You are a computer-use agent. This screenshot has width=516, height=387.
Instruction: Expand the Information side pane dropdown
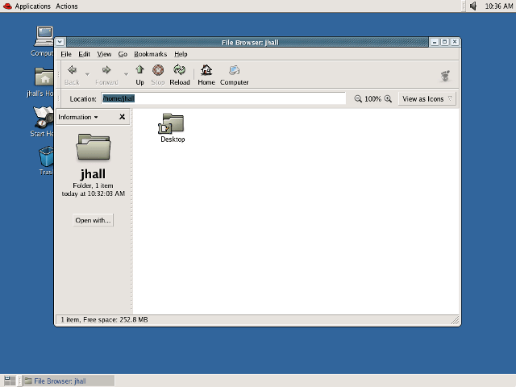click(78, 117)
